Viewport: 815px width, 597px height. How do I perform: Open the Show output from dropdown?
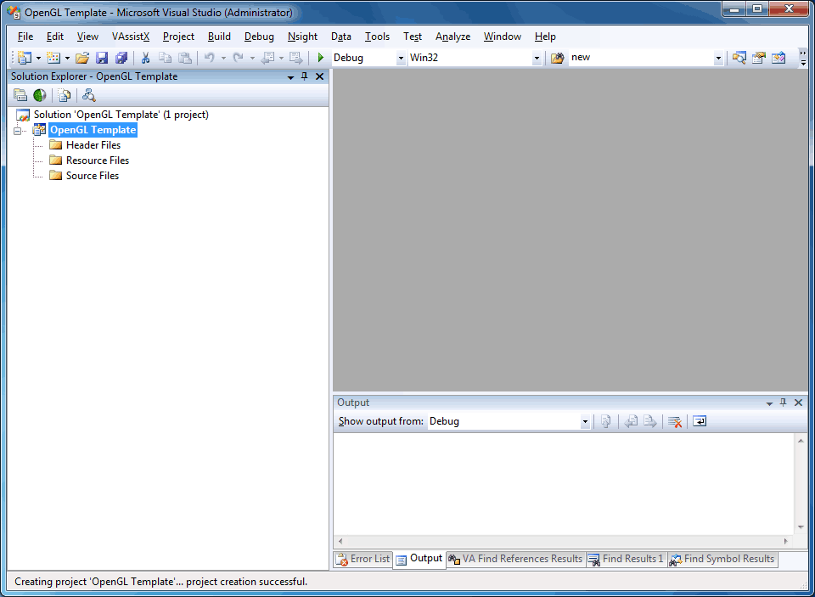coord(585,422)
